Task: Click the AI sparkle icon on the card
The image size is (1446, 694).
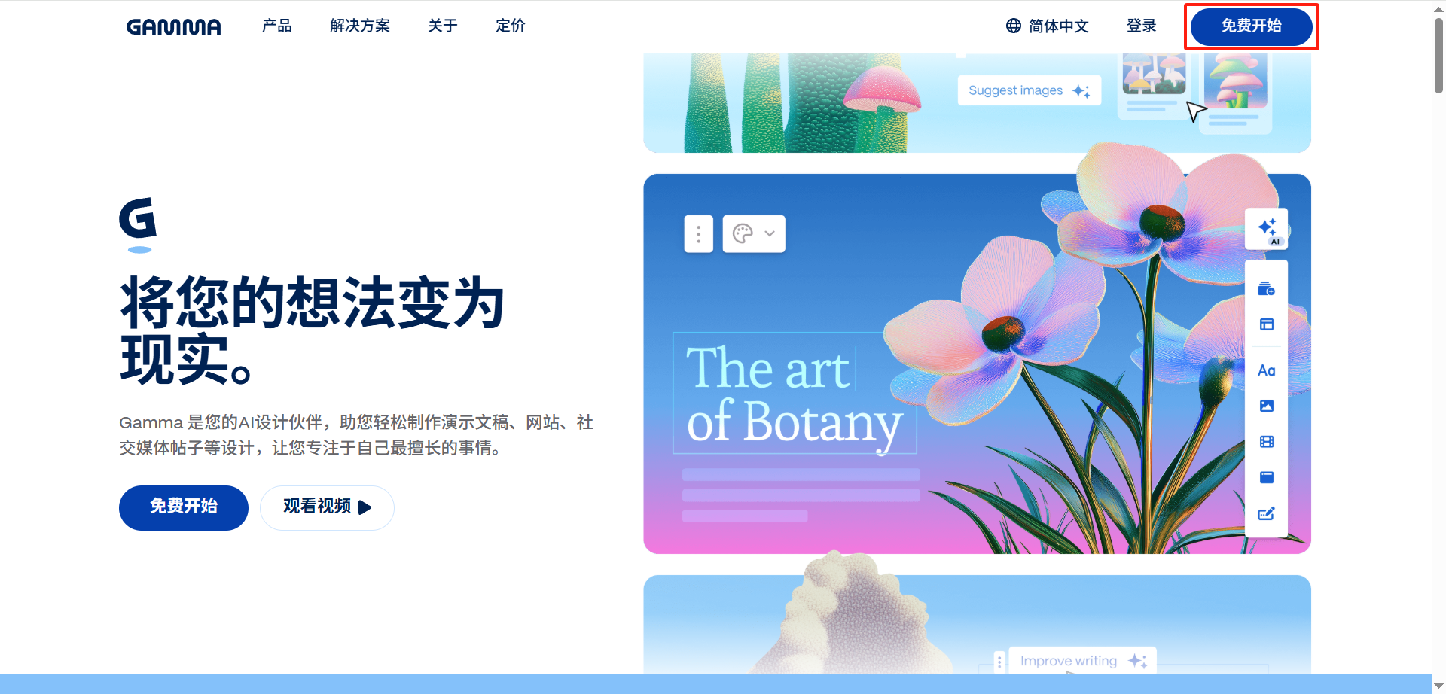Action: 1267,229
